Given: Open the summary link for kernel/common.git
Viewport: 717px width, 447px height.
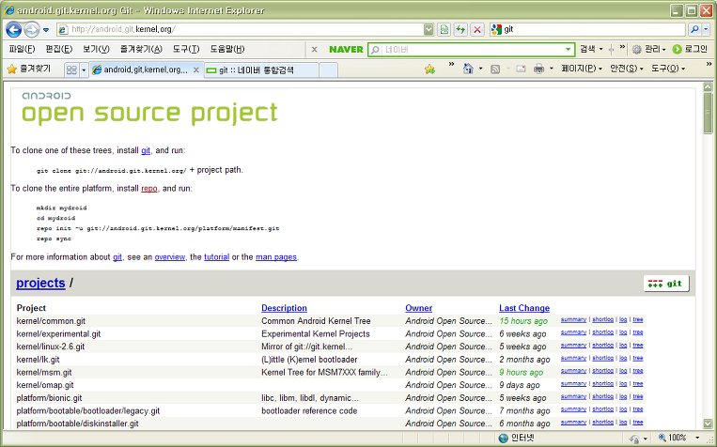Looking at the screenshot, I should pos(573,319).
